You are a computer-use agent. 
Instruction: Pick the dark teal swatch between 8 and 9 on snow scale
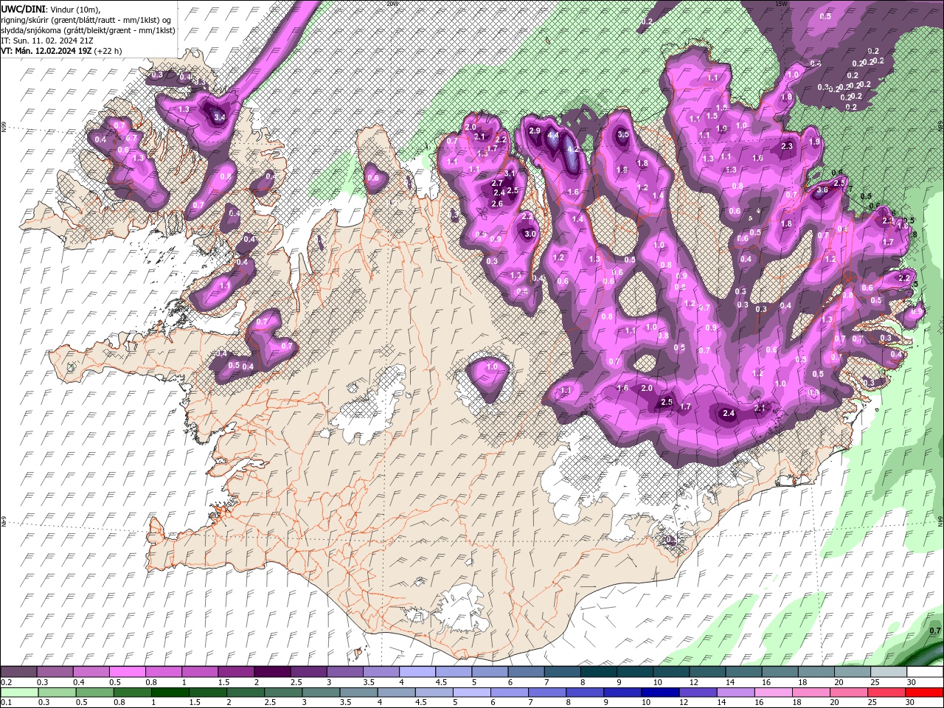[x=599, y=673]
